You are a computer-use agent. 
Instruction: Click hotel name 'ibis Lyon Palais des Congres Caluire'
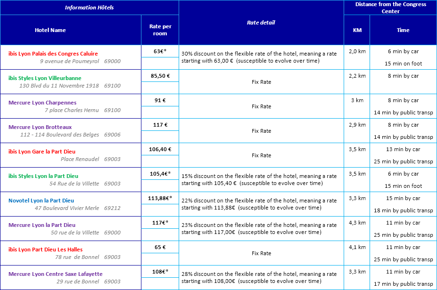coord(53,54)
